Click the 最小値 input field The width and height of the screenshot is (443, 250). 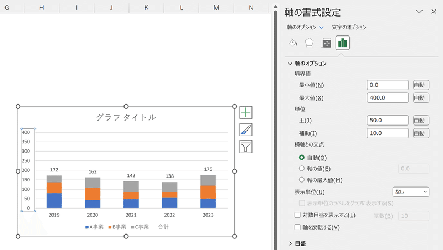click(387, 85)
